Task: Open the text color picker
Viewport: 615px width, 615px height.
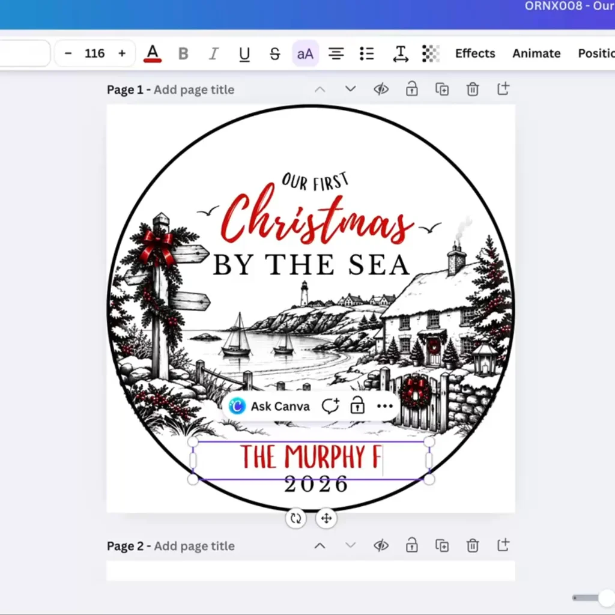Action: pyautogui.click(x=153, y=53)
